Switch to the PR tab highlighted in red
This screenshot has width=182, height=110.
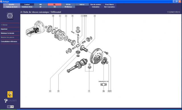click(55, 5)
